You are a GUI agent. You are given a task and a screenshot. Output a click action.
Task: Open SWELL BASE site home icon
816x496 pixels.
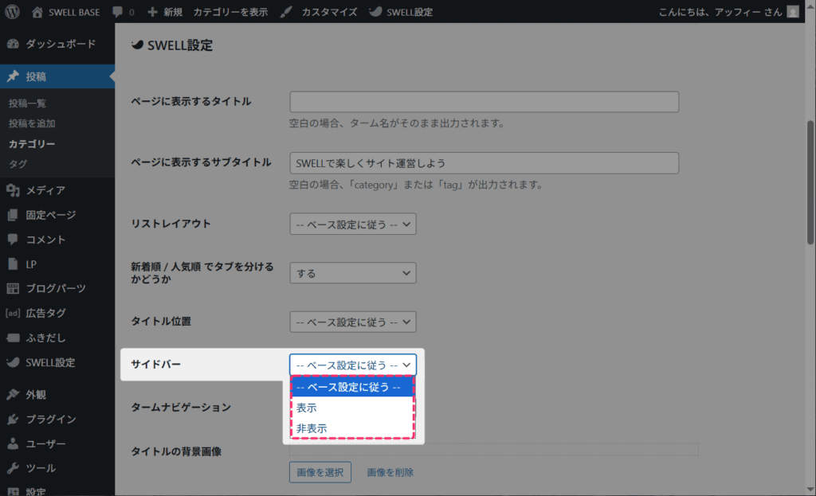click(x=37, y=12)
